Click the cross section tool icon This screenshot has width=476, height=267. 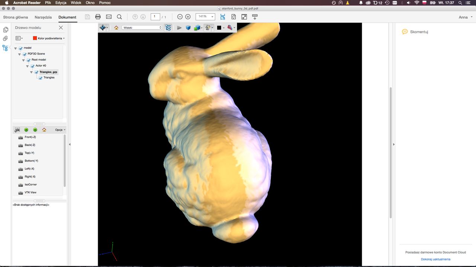point(230,27)
